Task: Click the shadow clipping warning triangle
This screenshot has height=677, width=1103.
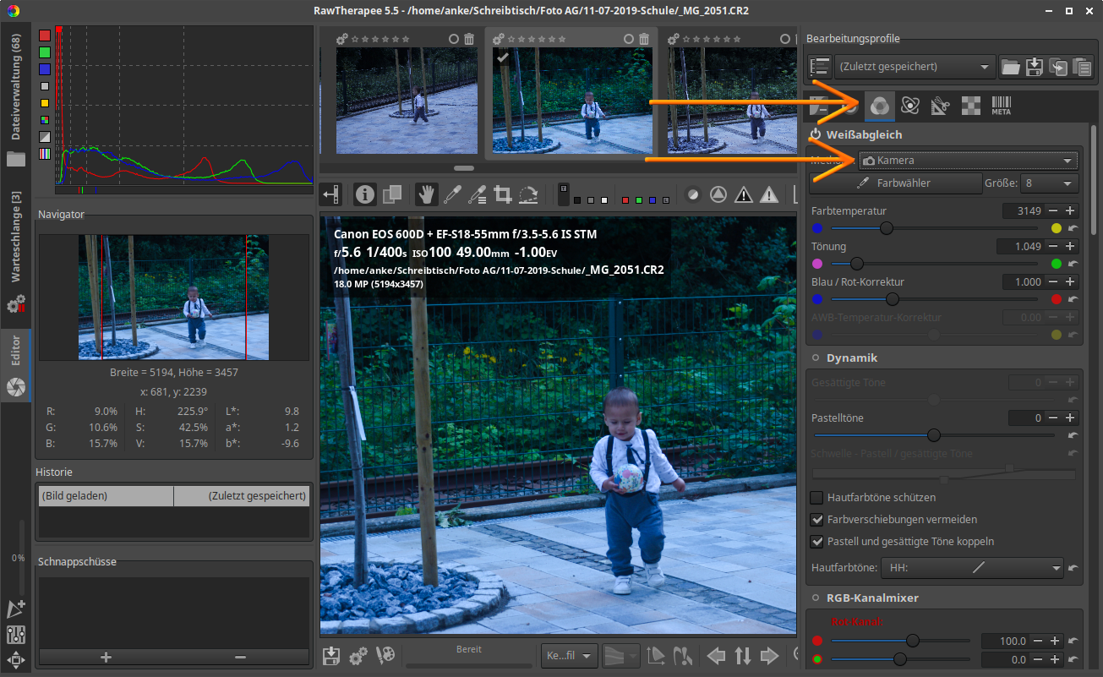Action: pos(743,194)
